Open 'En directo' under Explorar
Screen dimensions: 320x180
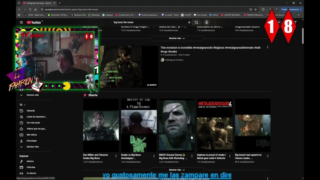point(31,173)
